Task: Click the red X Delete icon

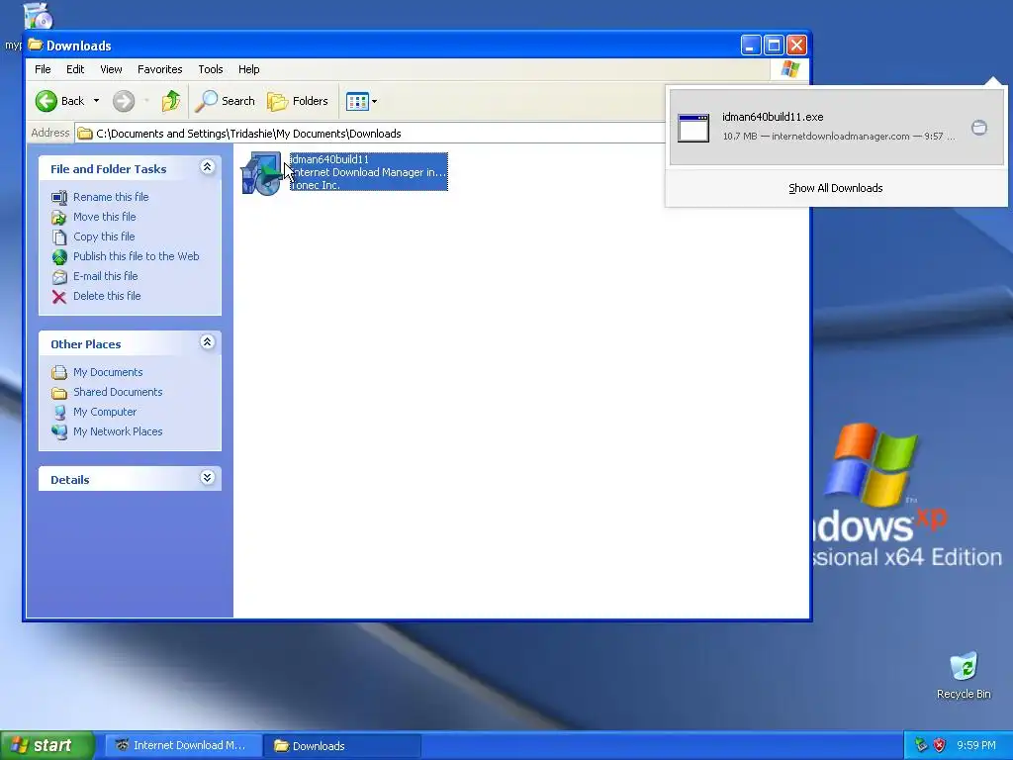Action: coord(59,297)
